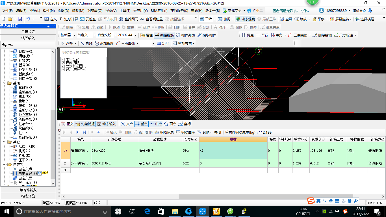Collapse 自定义 tree node
Viewport: 386px width, 217px height.
point(5,164)
